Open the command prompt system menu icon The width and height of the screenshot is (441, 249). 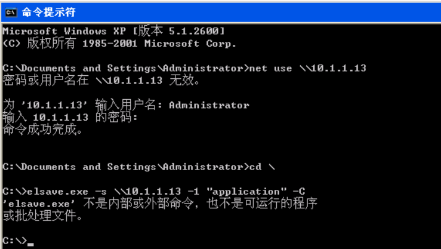tap(11, 12)
